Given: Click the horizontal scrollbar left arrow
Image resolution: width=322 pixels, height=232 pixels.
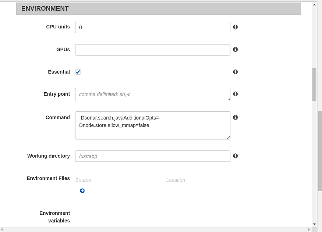Looking at the screenshot, I should coord(2,229).
